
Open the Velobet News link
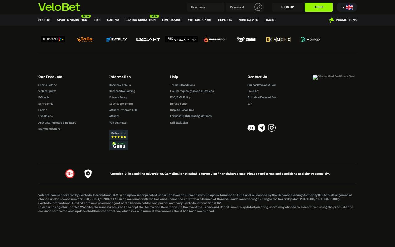pyautogui.click(x=118, y=123)
